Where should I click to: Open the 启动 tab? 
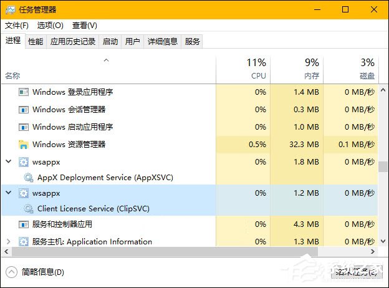point(110,42)
